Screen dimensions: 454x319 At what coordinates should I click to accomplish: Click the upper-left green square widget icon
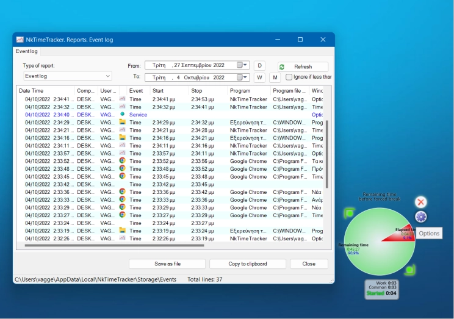point(350,213)
